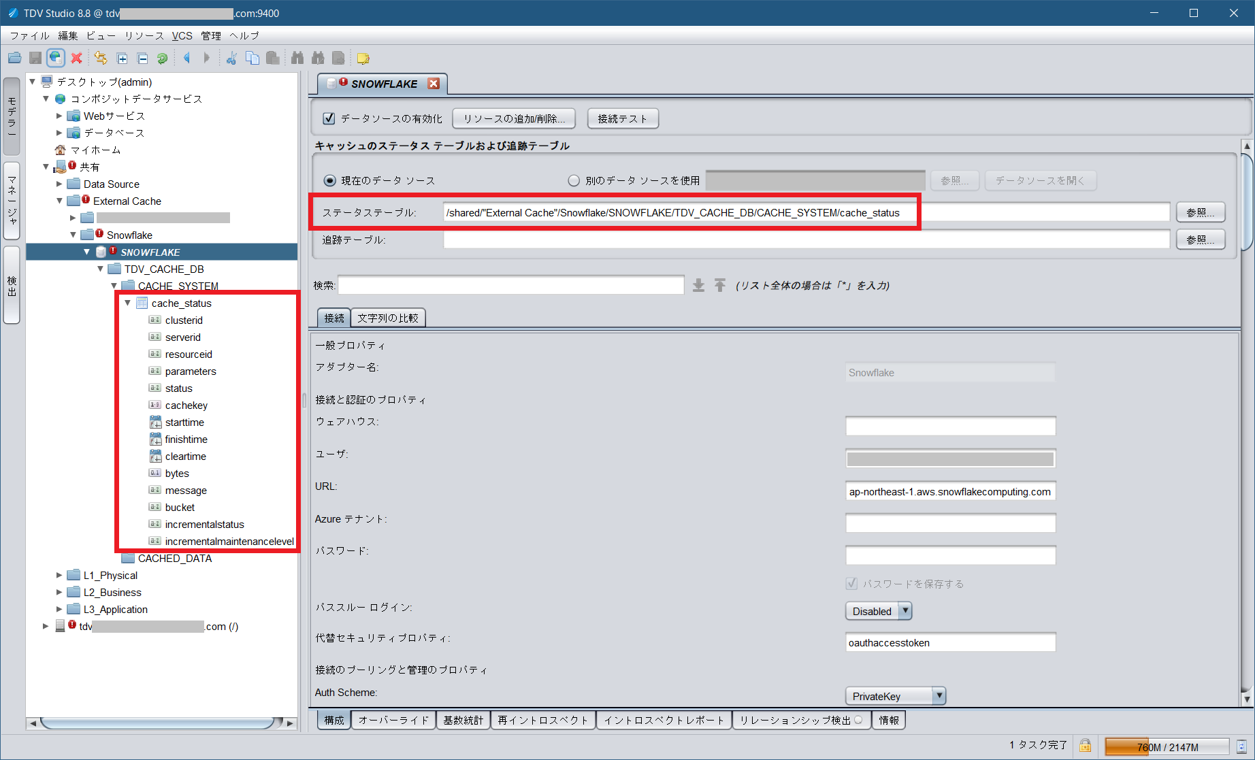Image resolution: width=1255 pixels, height=760 pixels.
Task: Select the incrementalstatus column in tree
Action: click(x=204, y=524)
